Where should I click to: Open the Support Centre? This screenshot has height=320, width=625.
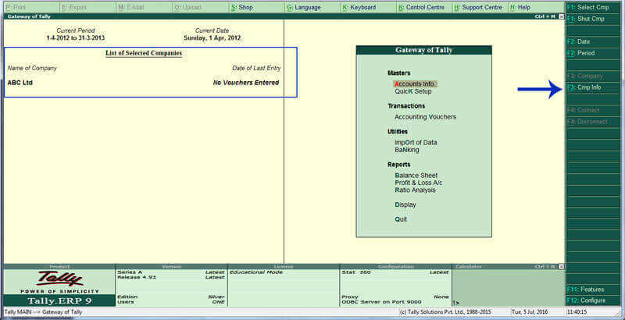[481, 7]
